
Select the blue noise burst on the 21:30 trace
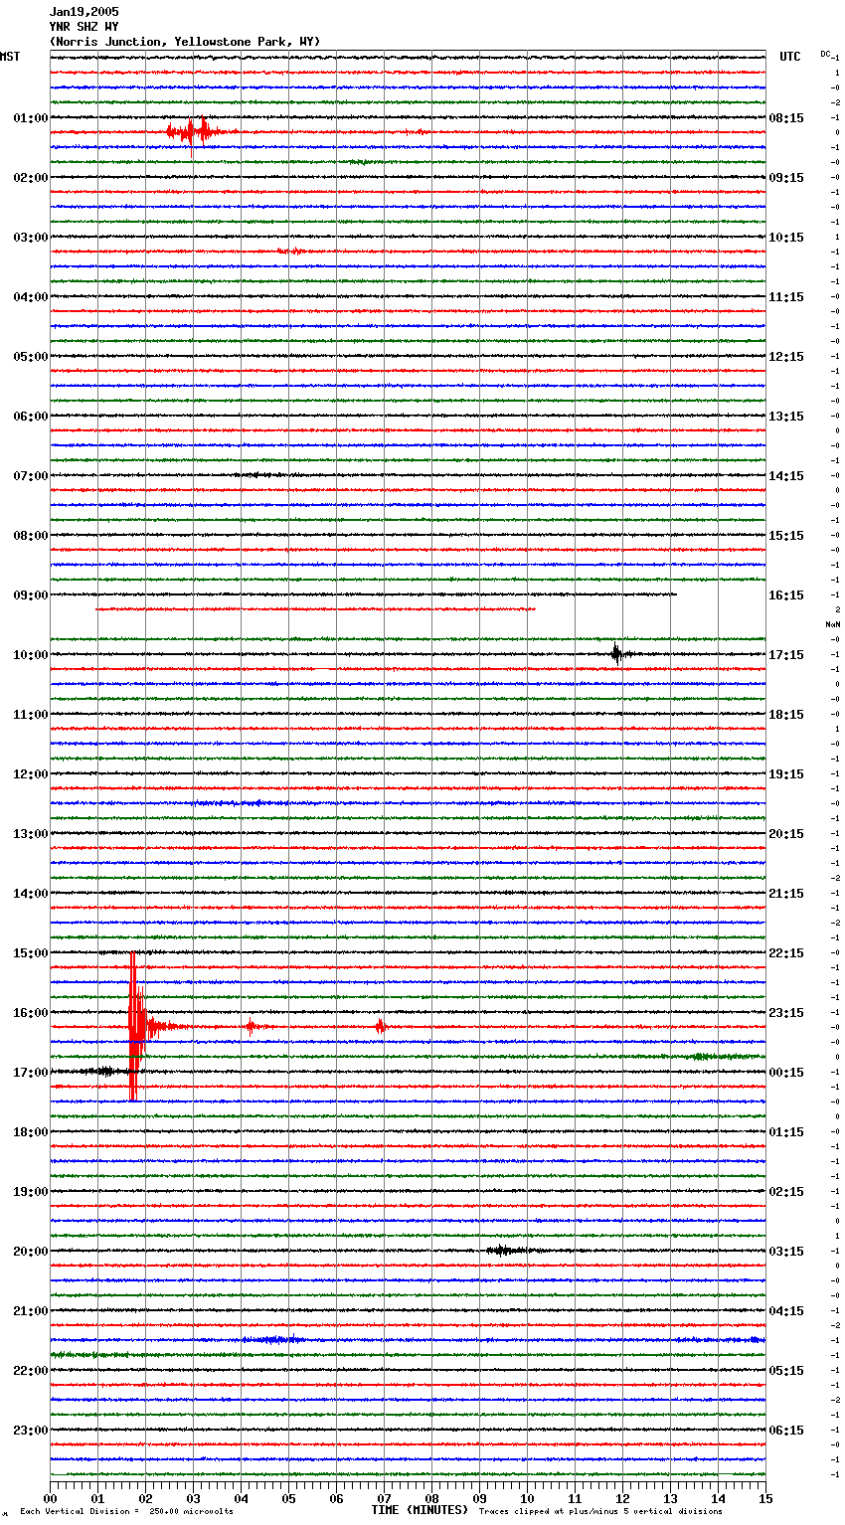pyautogui.click(x=273, y=1340)
